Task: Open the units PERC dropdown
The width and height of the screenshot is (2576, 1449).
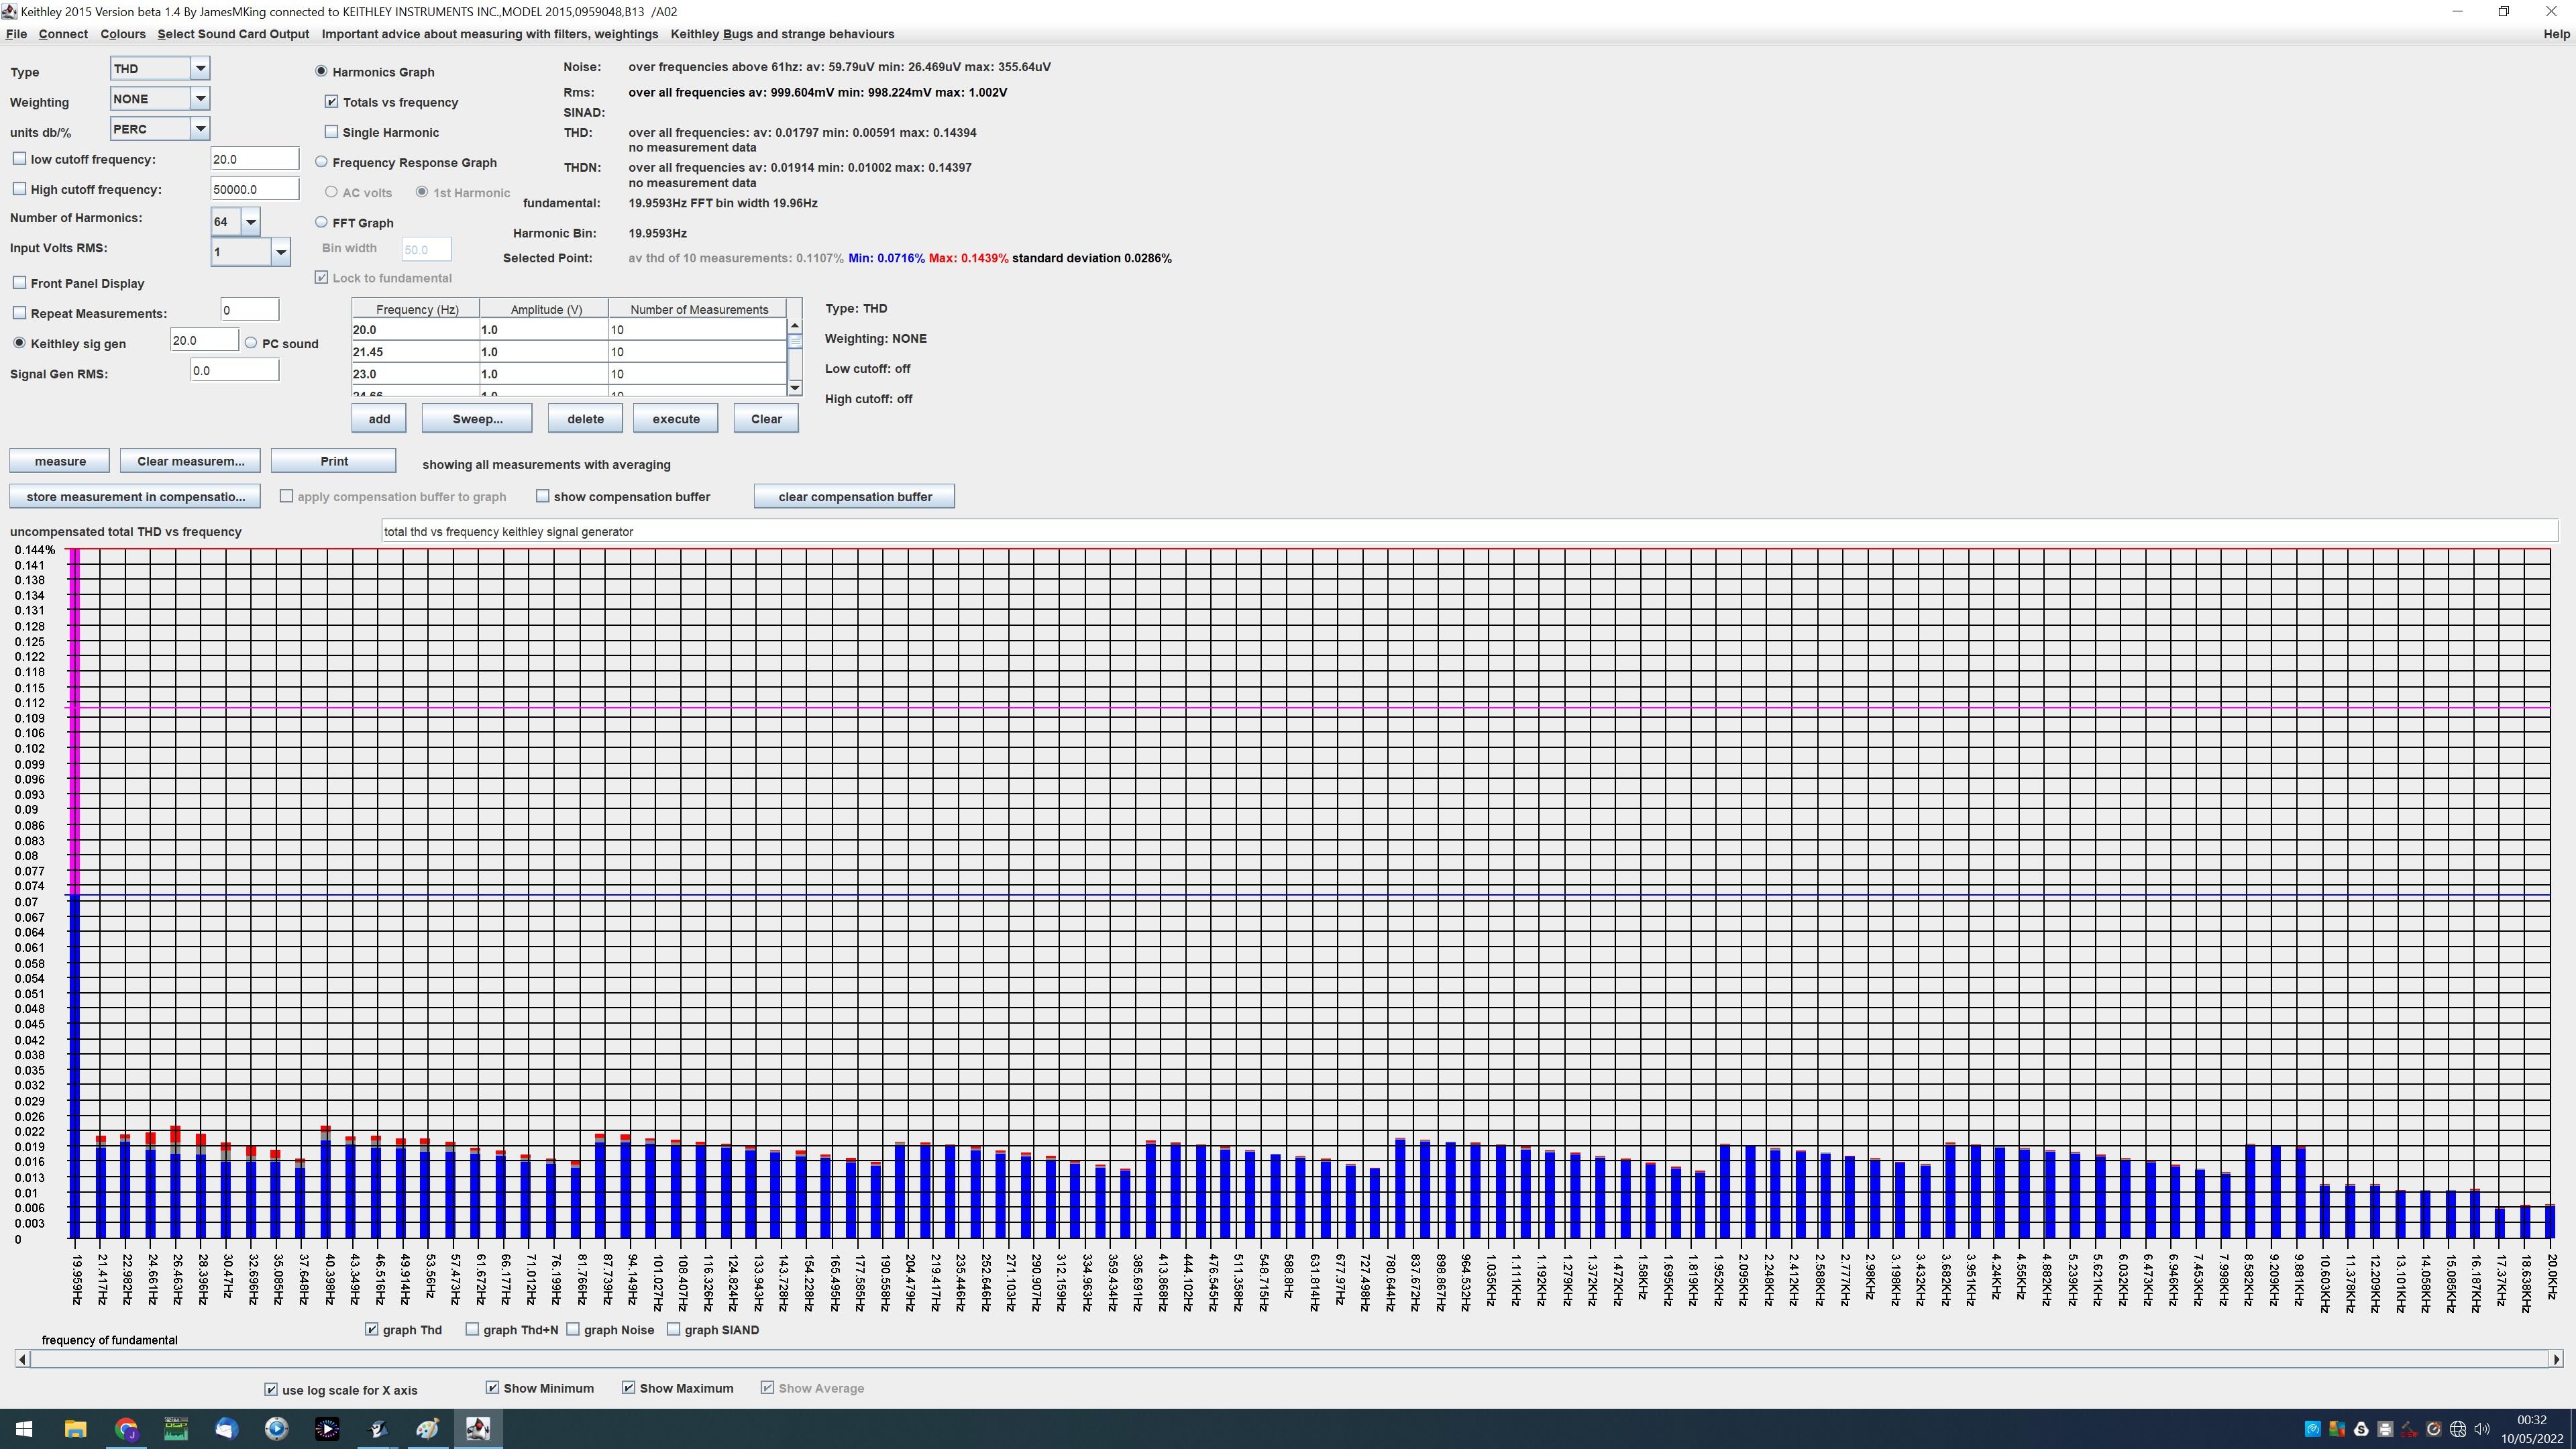Action: 200,129
